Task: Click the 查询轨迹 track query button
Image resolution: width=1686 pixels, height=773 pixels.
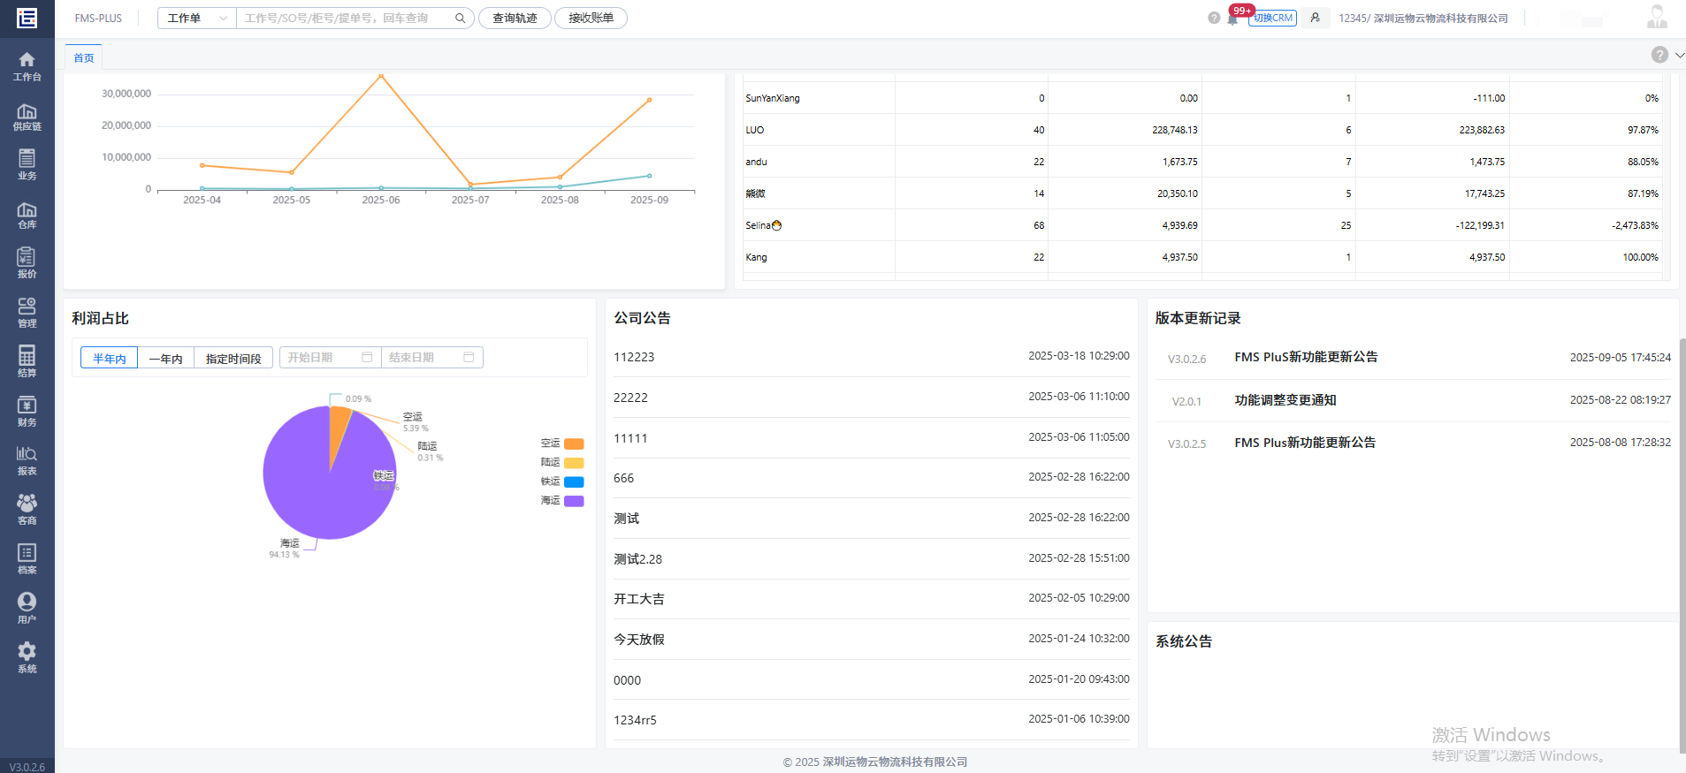Action: (515, 19)
